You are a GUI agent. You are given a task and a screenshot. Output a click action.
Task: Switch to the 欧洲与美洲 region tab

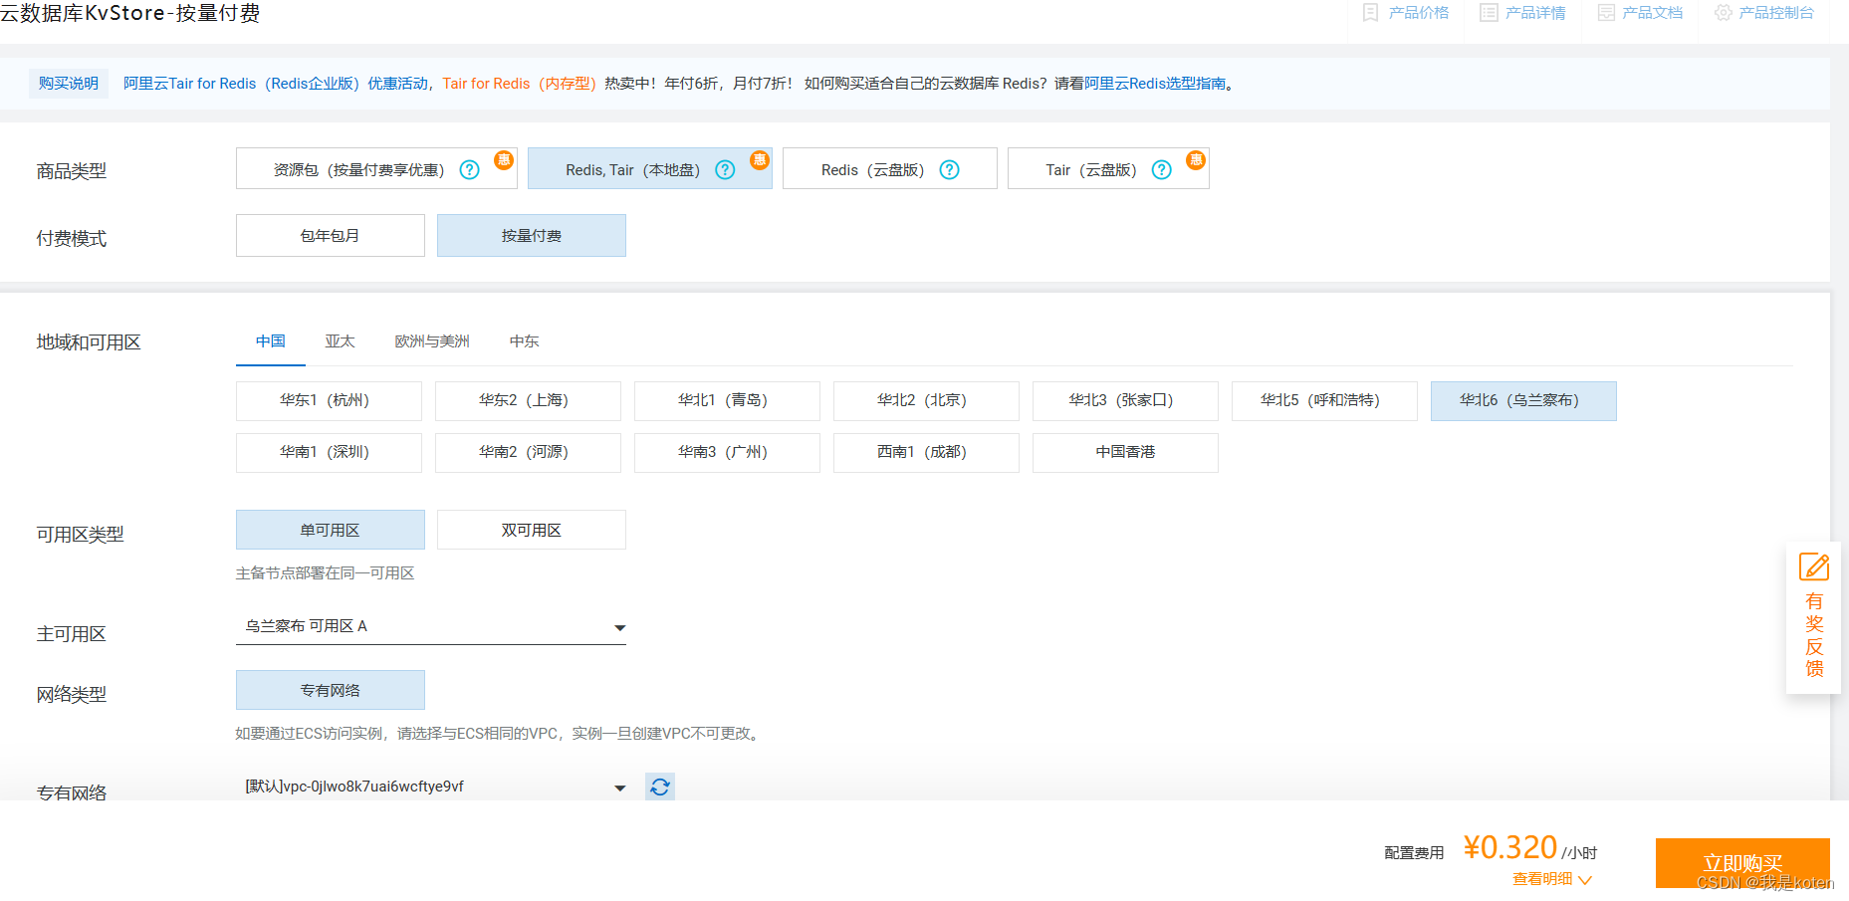(x=432, y=341)
